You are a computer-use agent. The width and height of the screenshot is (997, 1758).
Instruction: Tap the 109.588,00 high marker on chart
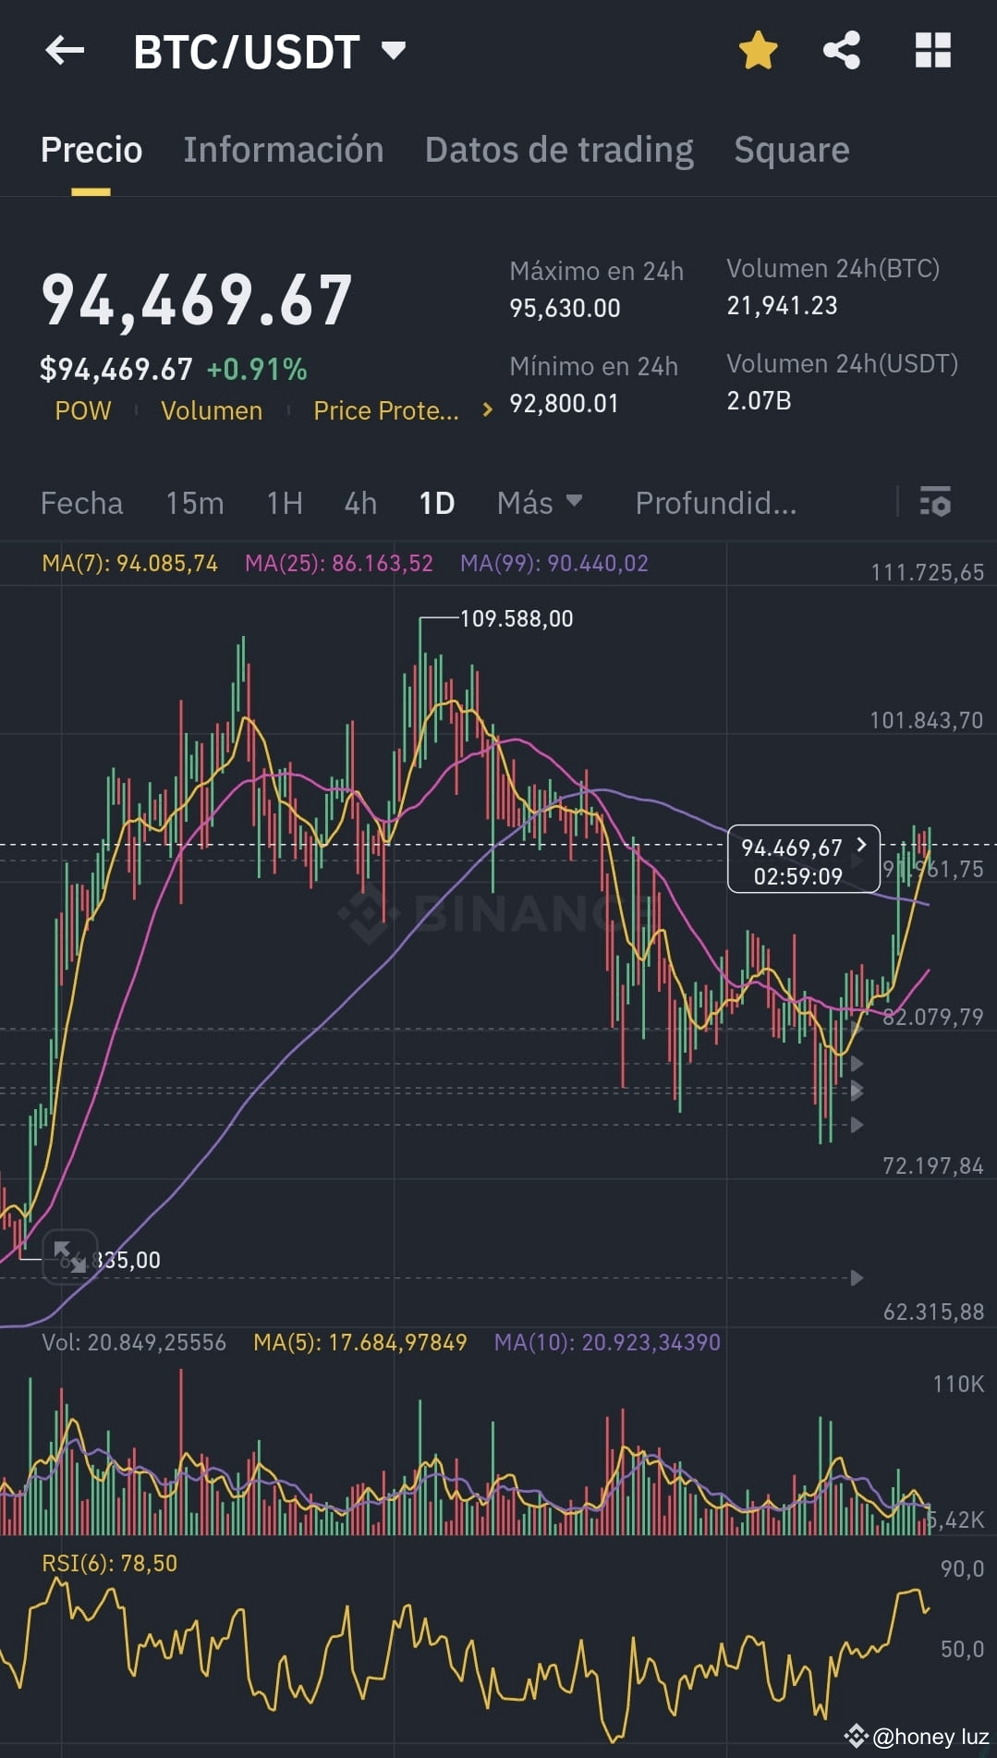coord(517,618)
